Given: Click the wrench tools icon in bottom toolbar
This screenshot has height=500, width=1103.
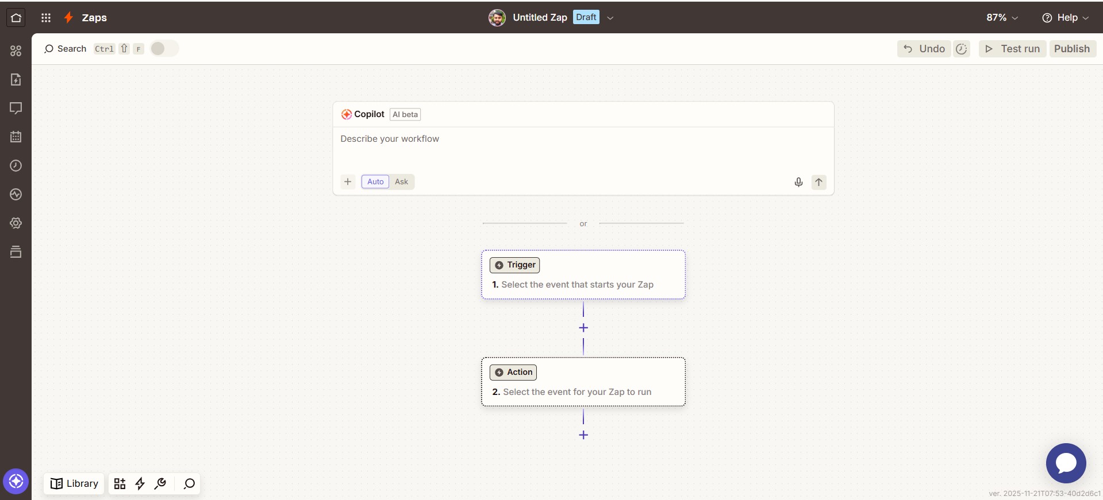Looking at the screenshot, I should pos(160,484).
